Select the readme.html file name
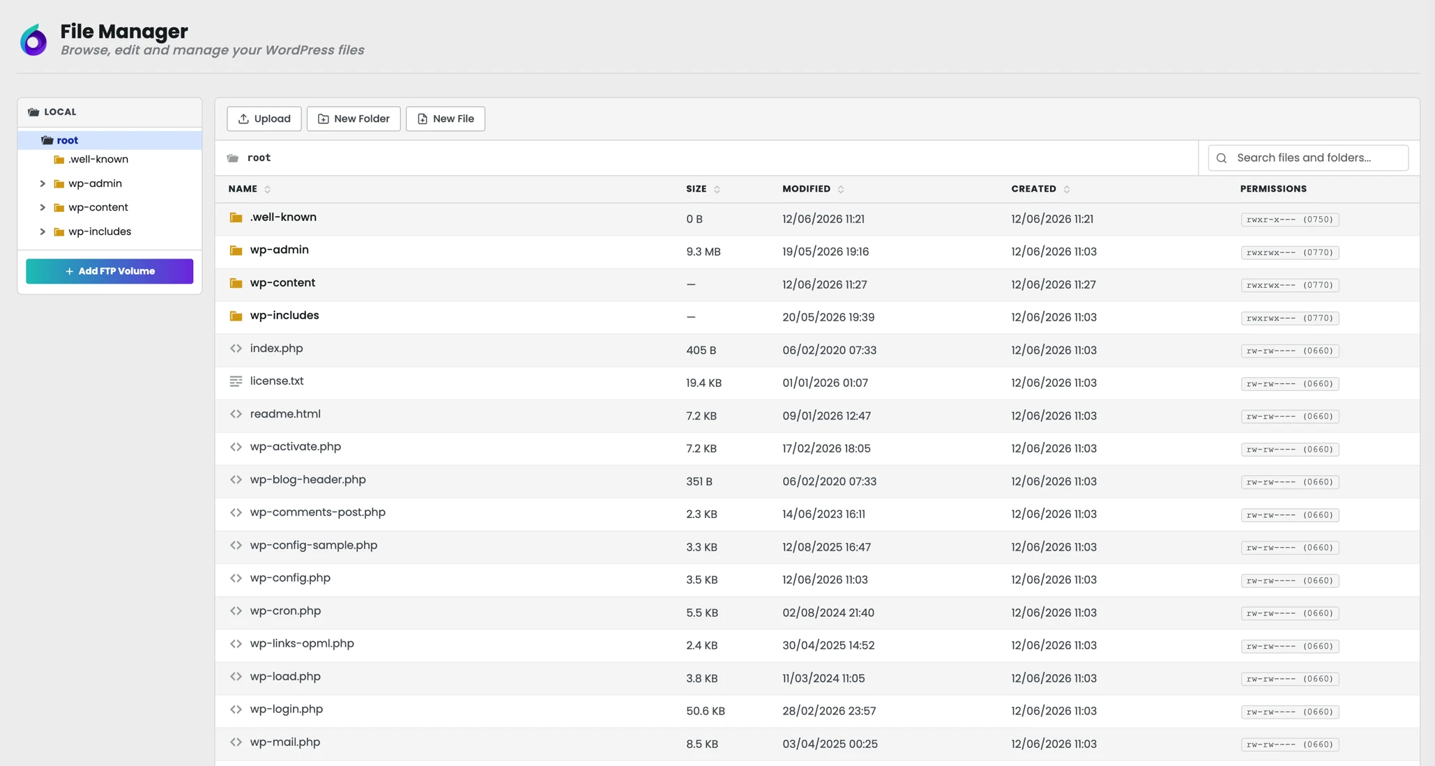Viewport: 1435px width, 766px height. tap(285, 414)
